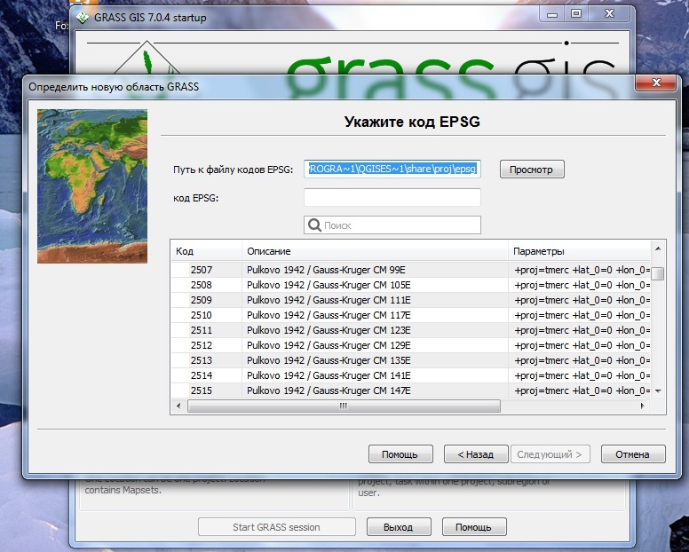Click the EPSG codes file path field
689x552 pixels.
click(x=392, y=169)
